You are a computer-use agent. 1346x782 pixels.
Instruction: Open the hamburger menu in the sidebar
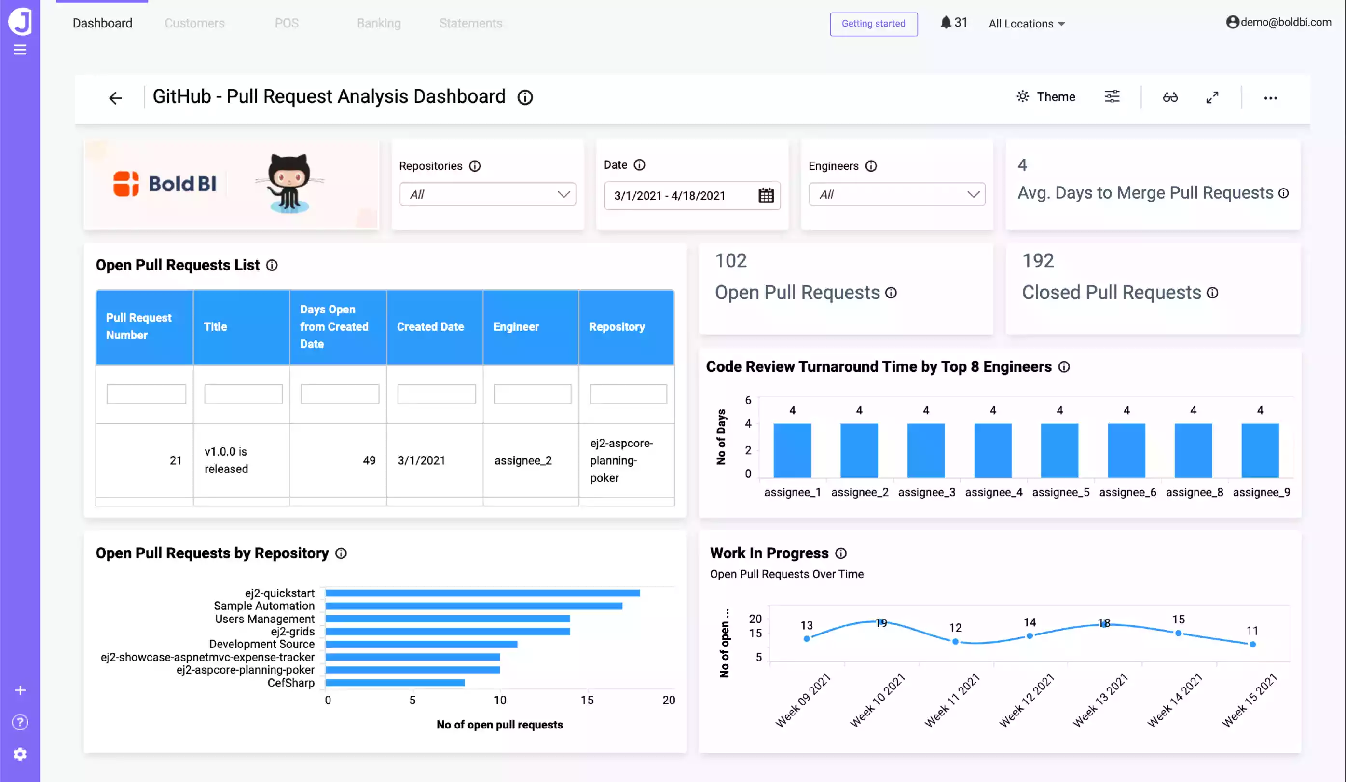(x=20, y=50)
